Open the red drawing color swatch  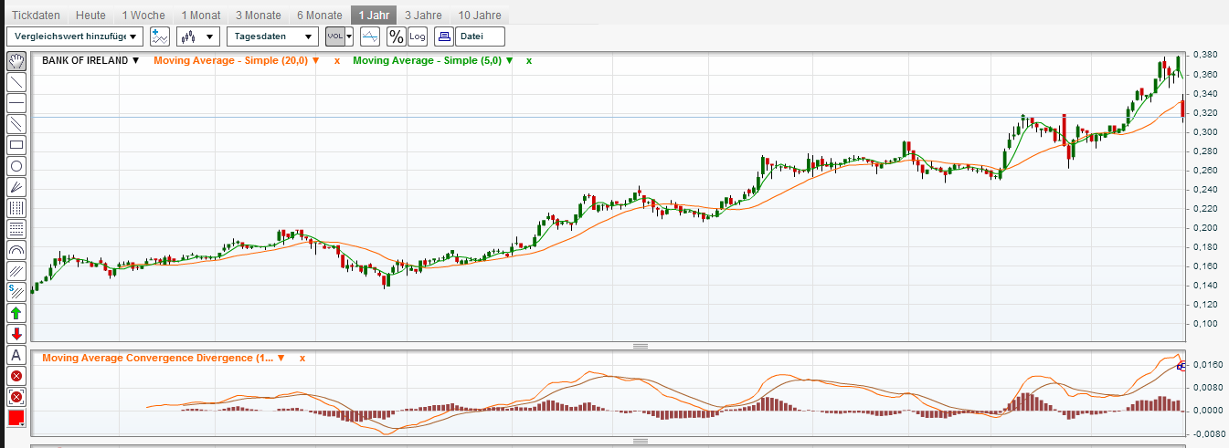16,418
